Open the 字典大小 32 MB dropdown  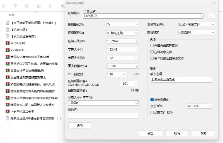[122, 49]
